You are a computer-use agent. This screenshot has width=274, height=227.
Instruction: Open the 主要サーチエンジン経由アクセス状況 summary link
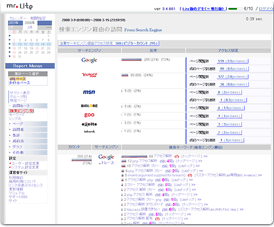pos(109,43)
